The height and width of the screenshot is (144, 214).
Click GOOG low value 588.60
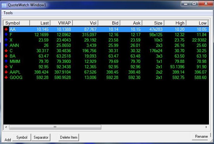200,77
